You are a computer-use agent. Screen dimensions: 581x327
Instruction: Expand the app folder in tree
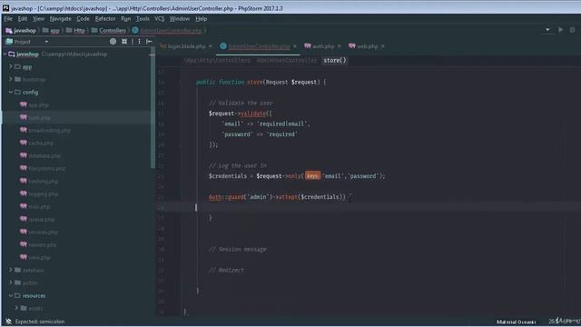11,66
